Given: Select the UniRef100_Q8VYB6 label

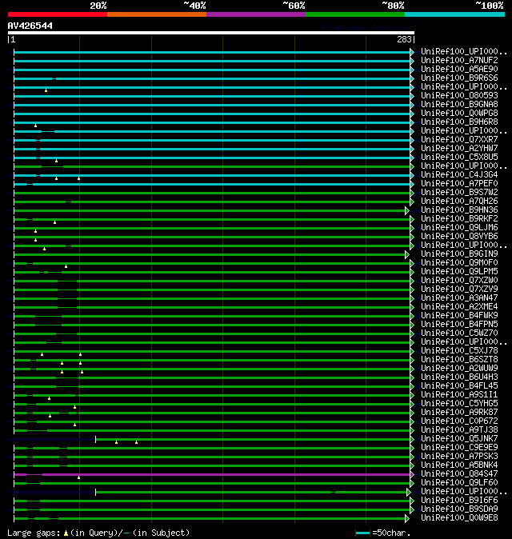Looking at the screenshot, I should (459, 237).
